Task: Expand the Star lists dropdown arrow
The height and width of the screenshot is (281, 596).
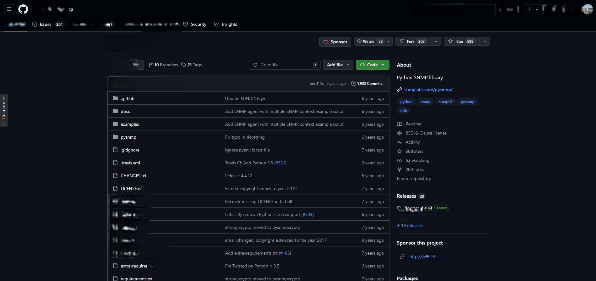Action: (x=485, y=41)
